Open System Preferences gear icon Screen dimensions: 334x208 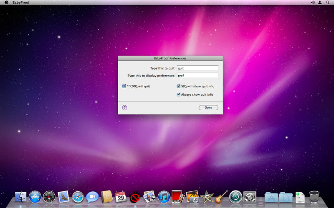tap(250, 197)
